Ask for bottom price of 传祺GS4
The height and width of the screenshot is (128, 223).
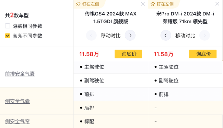click(128, 54)
